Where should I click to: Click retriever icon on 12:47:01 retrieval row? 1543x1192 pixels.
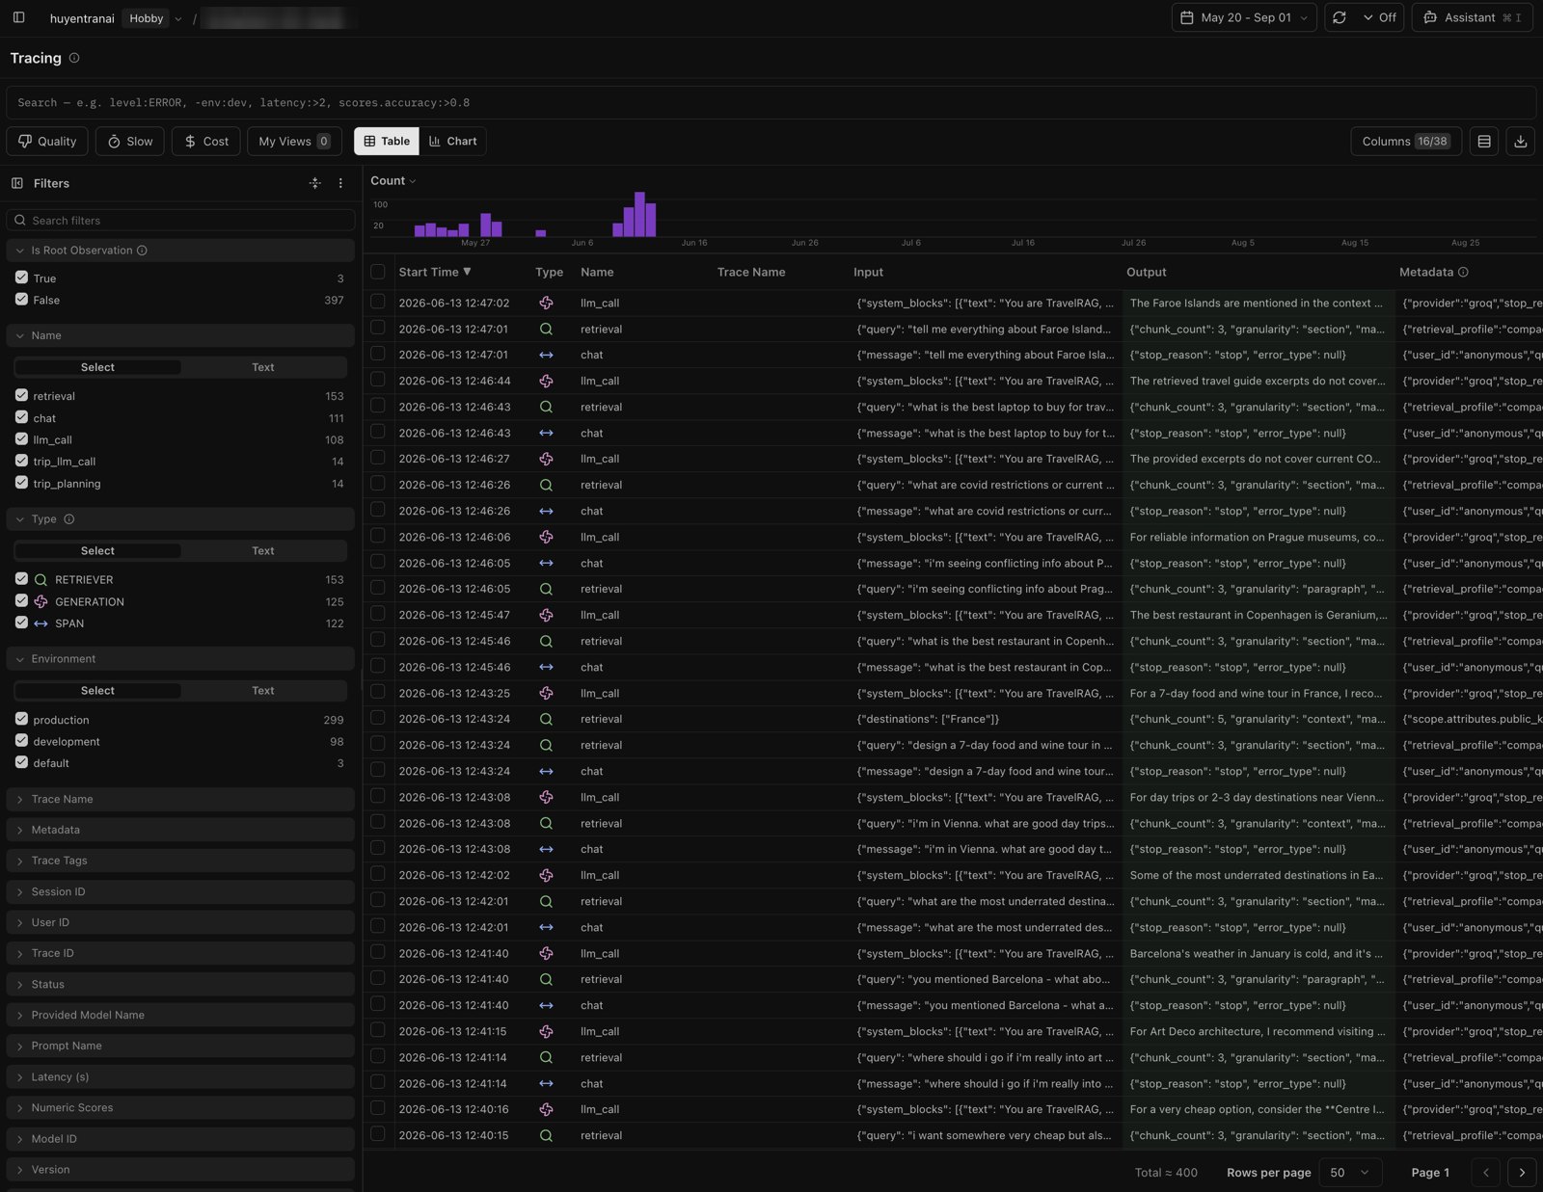(x=546, y=329)
